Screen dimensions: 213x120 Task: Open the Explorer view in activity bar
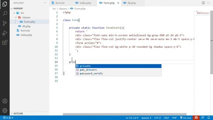tap(5, 4)
